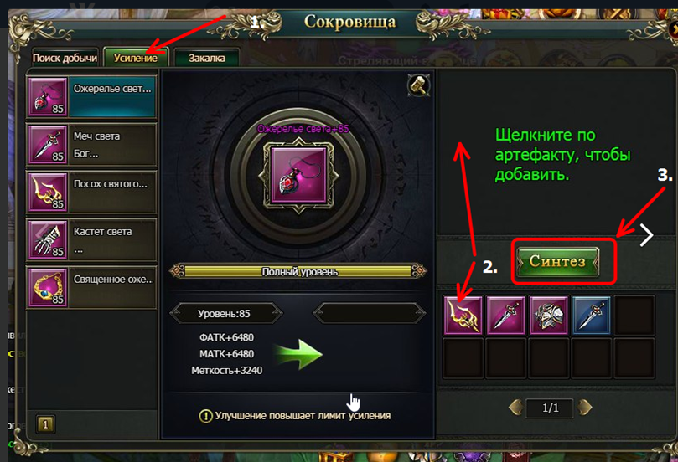Click the white right chevron arrow
The width and height of the screenshot is (678, 462).
click(646, 235)
